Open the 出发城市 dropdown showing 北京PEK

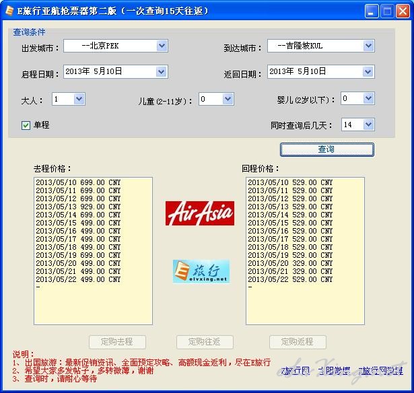pos(162,46)
